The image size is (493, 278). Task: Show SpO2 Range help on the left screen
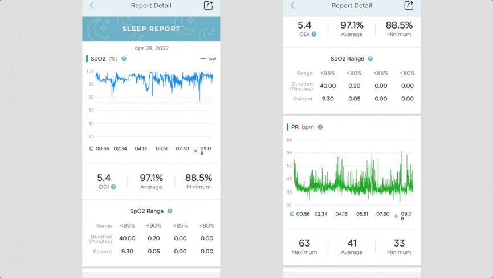coord(169,211)
